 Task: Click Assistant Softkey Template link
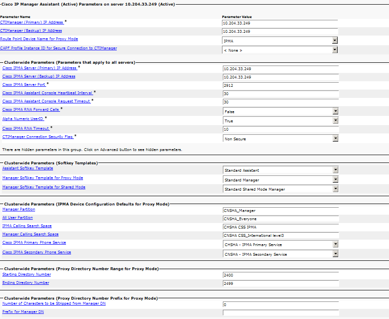point(28,169)
